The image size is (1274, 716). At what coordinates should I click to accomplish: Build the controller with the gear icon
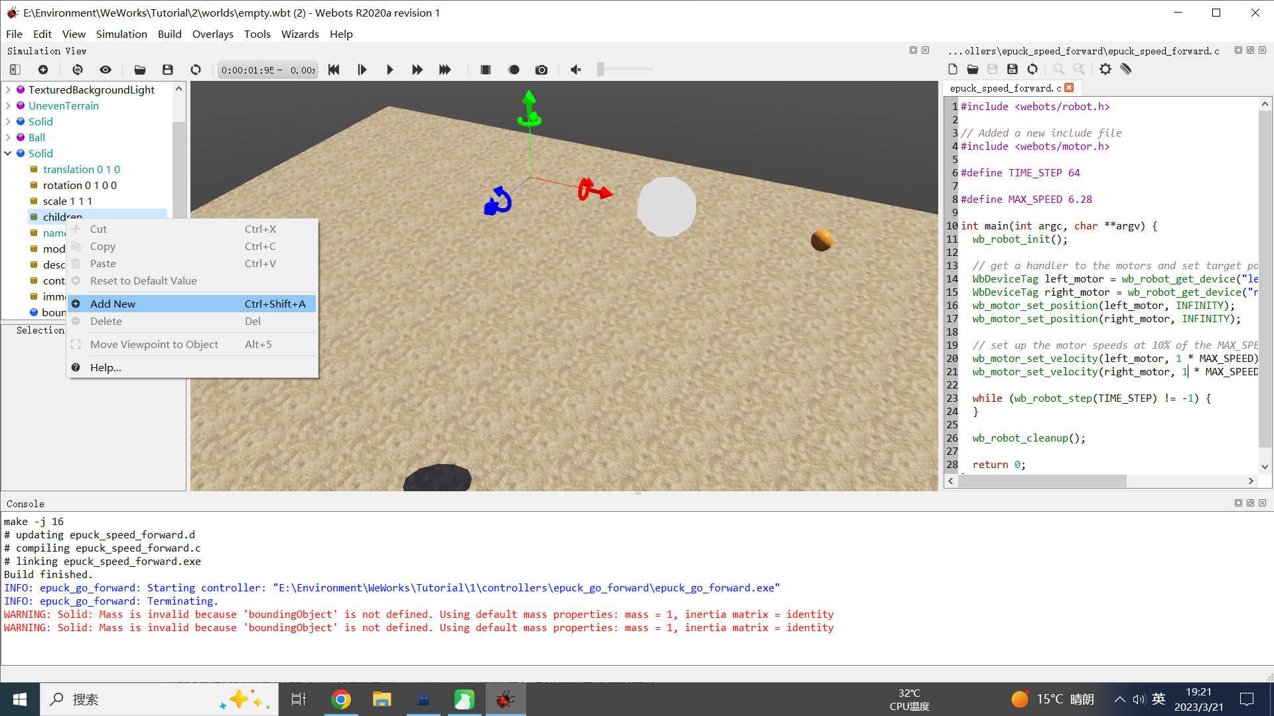[x=1105, y=69]
